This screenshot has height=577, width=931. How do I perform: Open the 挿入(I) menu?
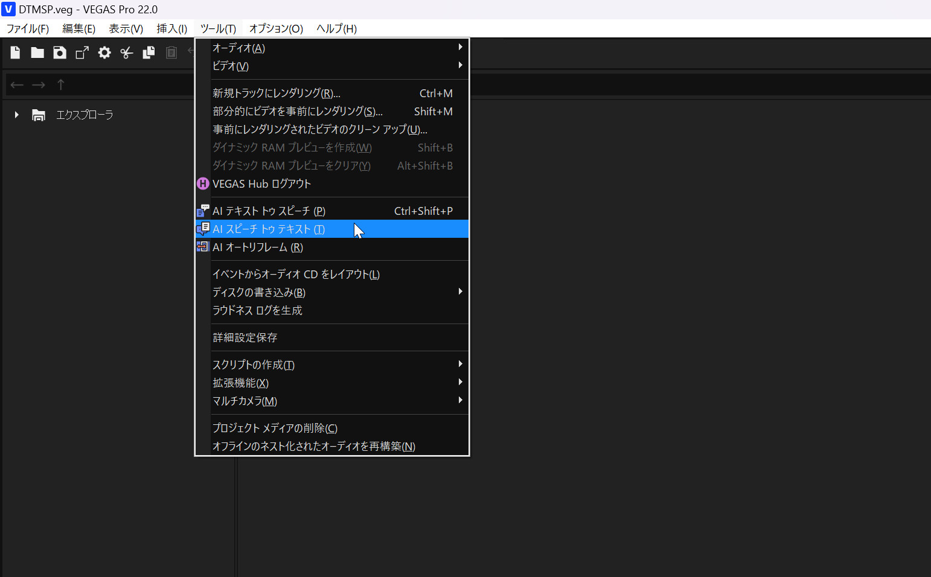click(x=172, y=28)
